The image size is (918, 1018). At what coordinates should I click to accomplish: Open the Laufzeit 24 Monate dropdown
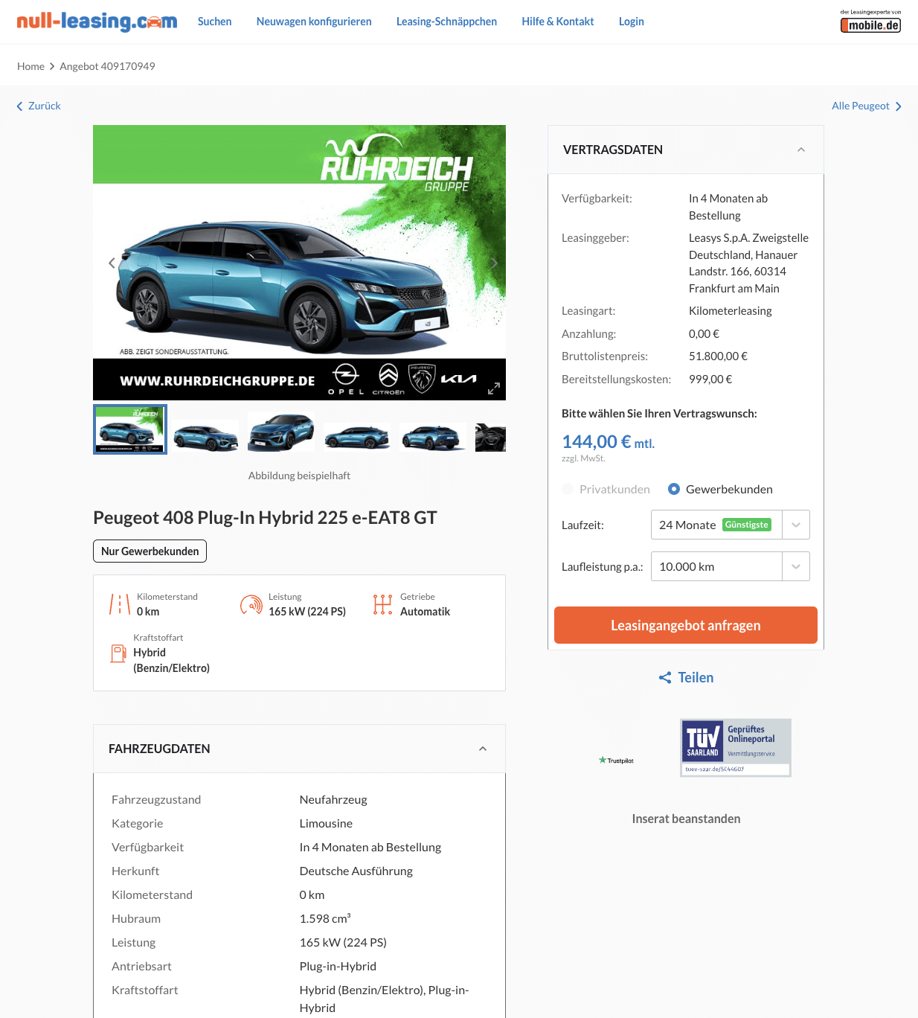pyautogui.click(x=730, y=525)
